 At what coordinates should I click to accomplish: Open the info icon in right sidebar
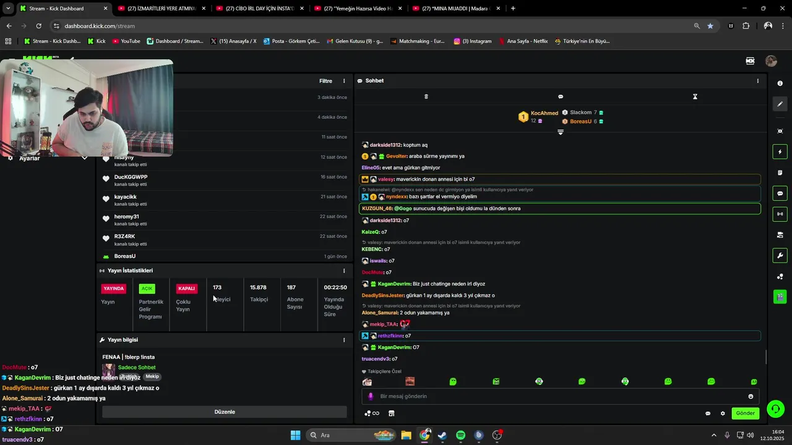click(x=780, y=83)
